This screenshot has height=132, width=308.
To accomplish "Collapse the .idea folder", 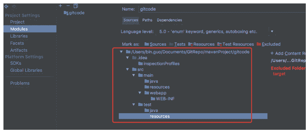I will click(128, 58).
